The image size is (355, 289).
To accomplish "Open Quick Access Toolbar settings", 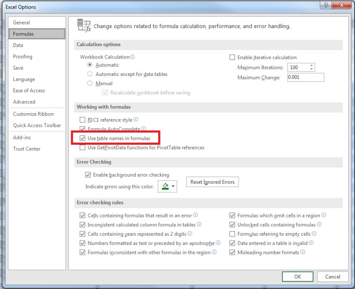I will (37, 125).
